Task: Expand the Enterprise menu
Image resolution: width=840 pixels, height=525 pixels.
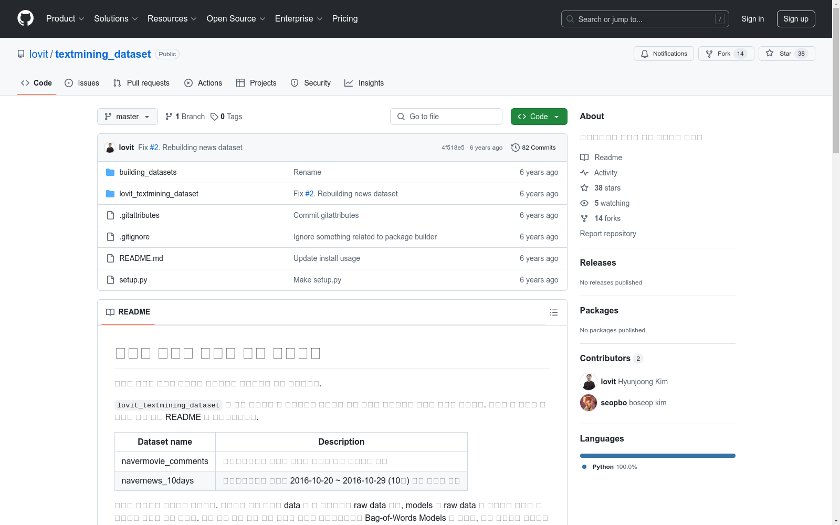Action: [299, 18]
